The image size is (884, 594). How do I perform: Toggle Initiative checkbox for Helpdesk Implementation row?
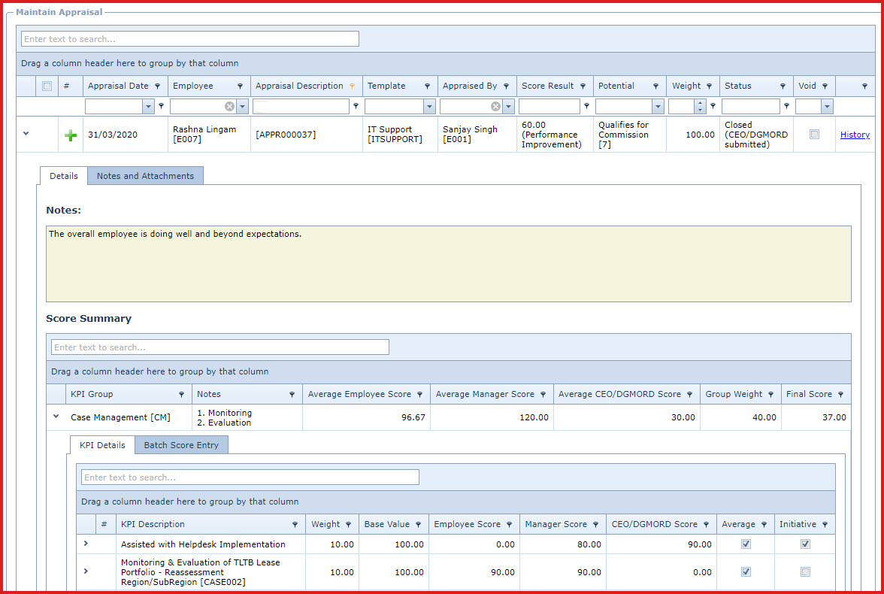pyautogui.click(x=805, y=544)
